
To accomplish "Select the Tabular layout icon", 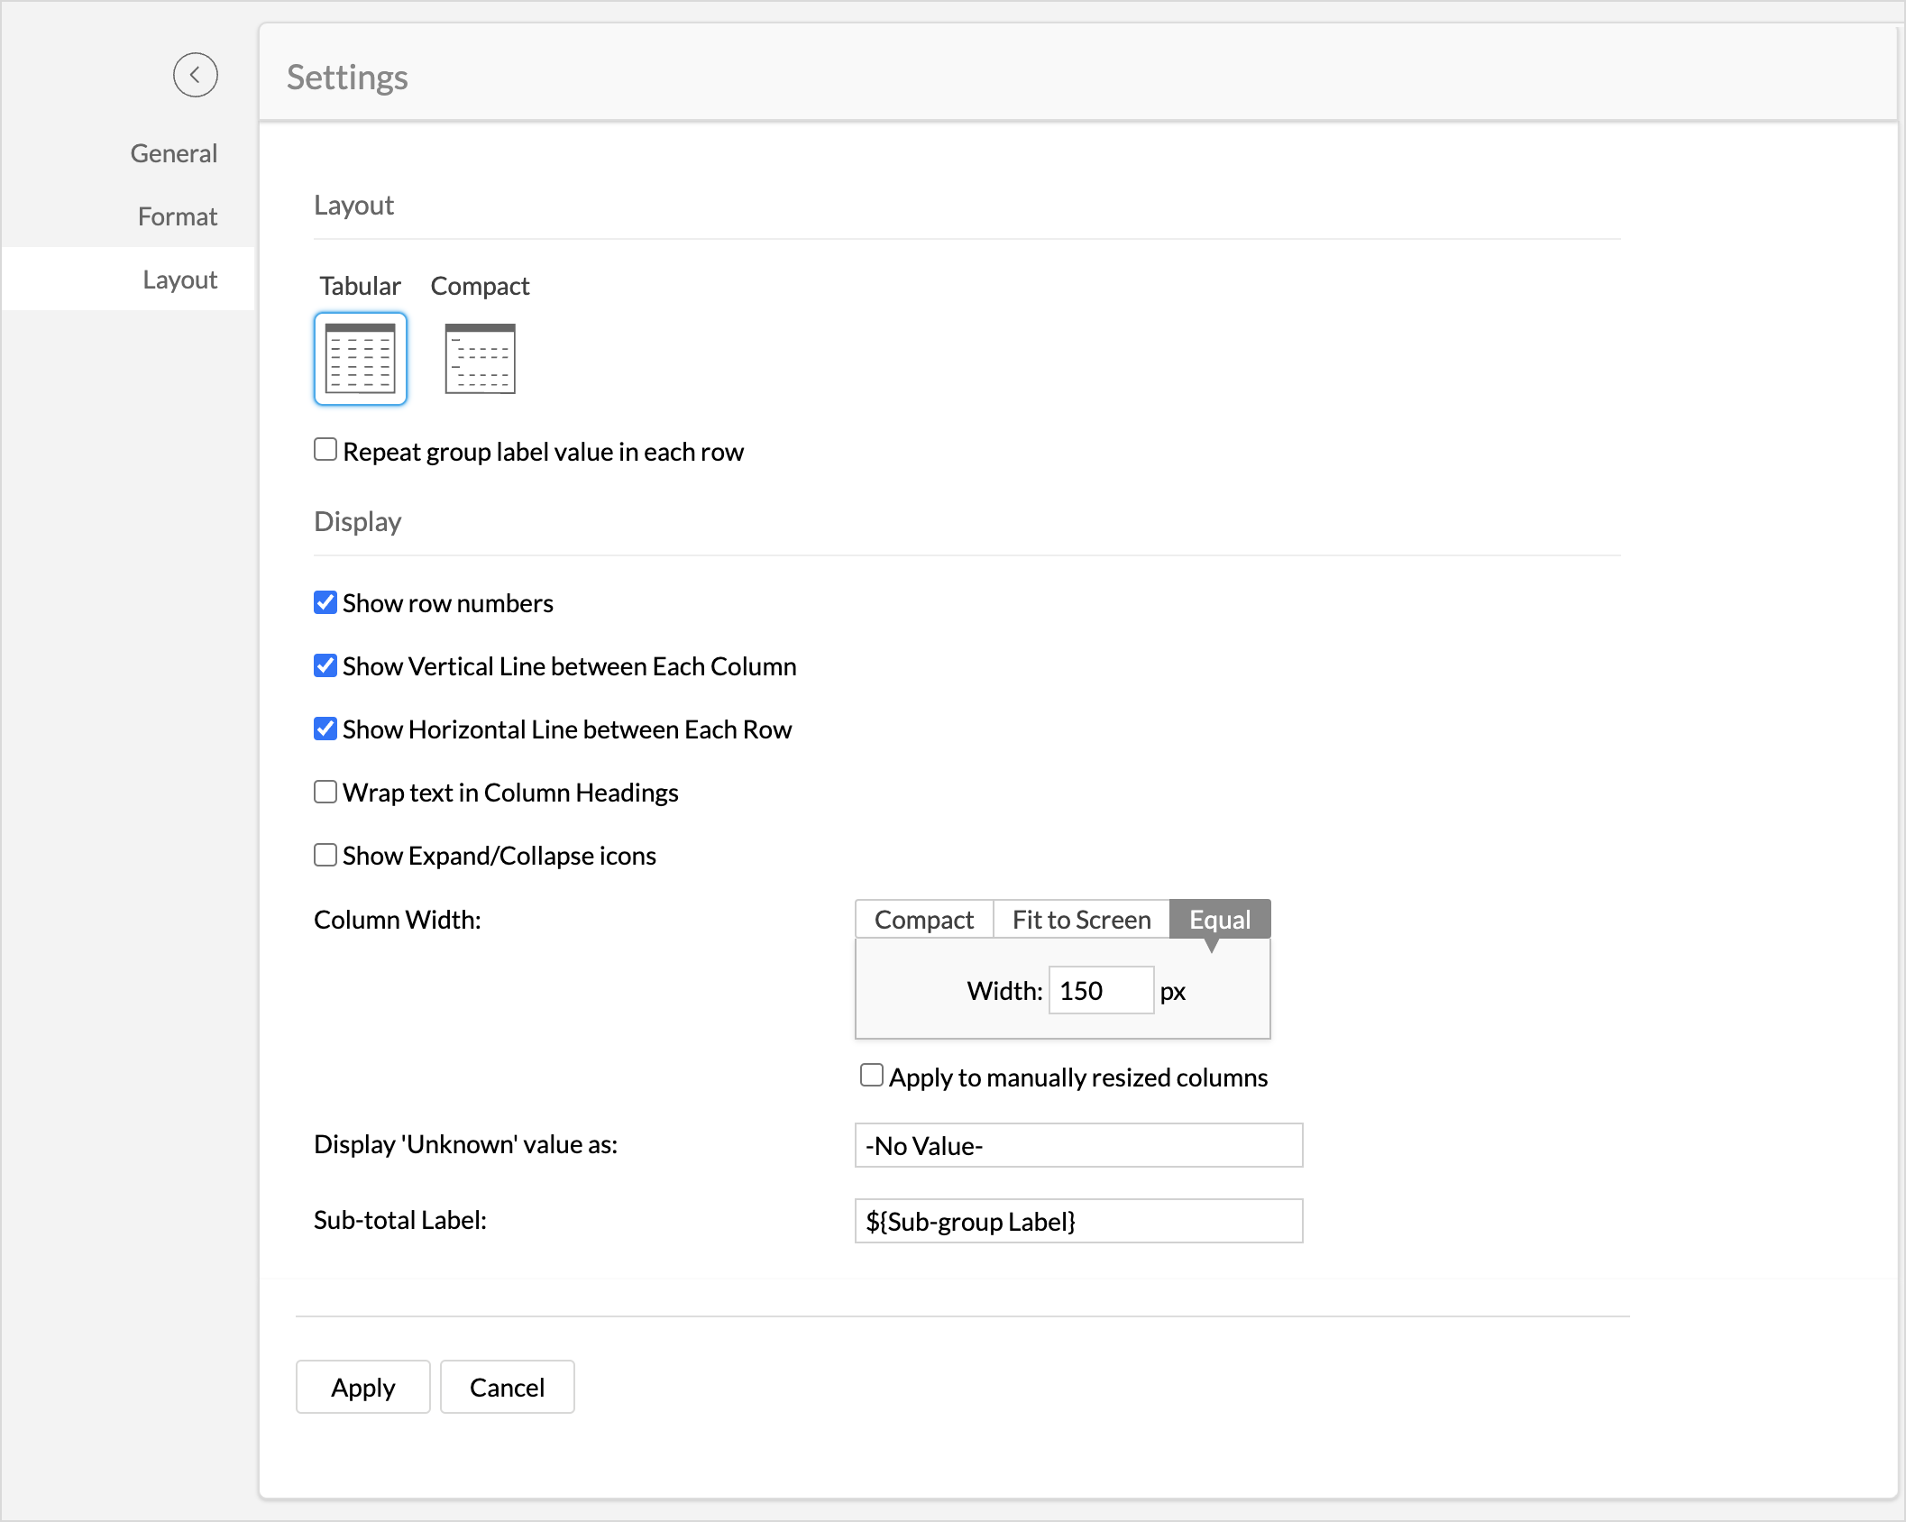I will (361, 357).
